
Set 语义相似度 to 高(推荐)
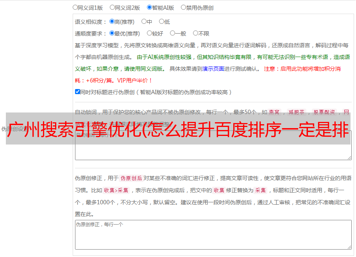pos(112,21)
